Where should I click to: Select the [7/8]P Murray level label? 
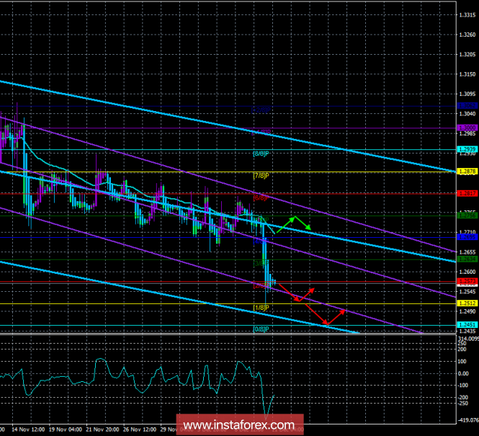[261, 176]
